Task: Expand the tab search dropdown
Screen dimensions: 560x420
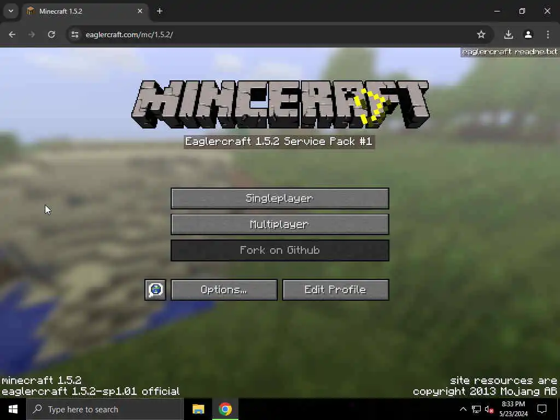Action: pyautogui.click(x=11, y=11)
